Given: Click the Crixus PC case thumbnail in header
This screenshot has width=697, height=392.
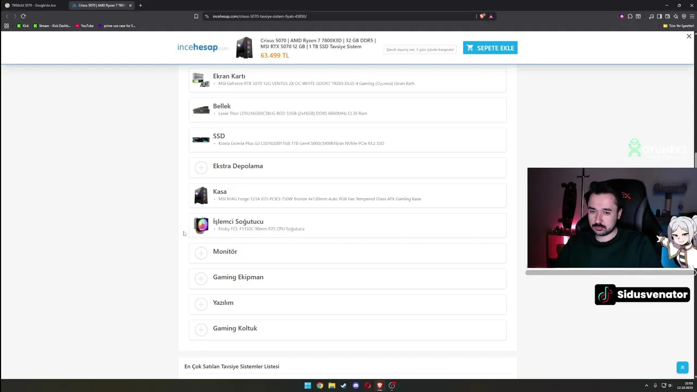Looking at the screenshot, I should pos(244,48).
